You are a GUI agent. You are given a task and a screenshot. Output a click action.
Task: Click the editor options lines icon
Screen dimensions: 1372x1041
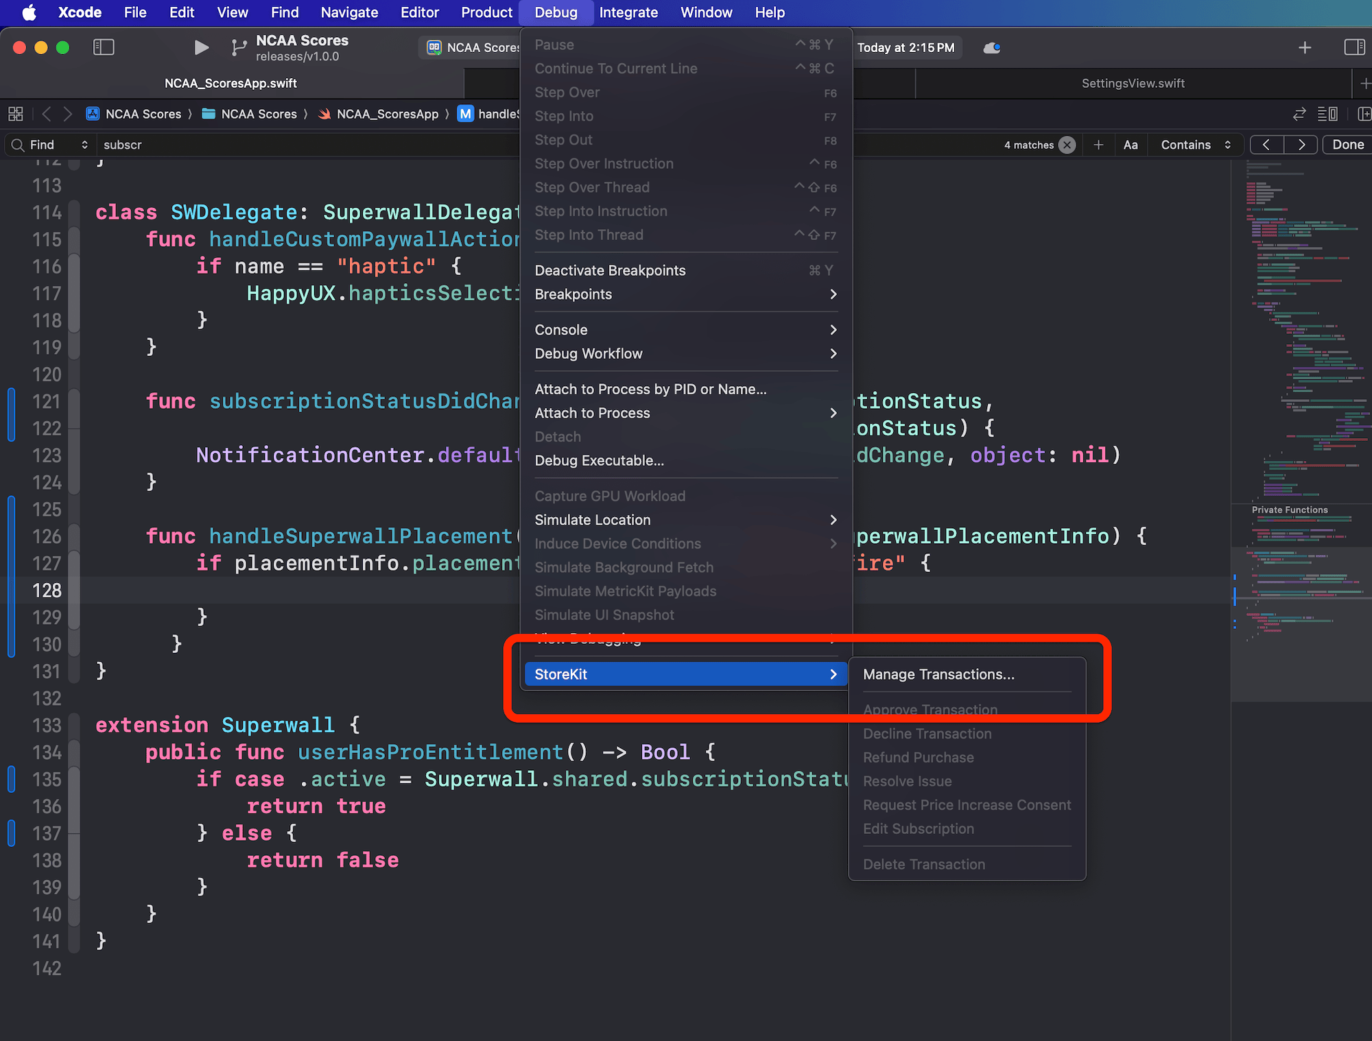pyautogui.click(x=1327, y=114)
